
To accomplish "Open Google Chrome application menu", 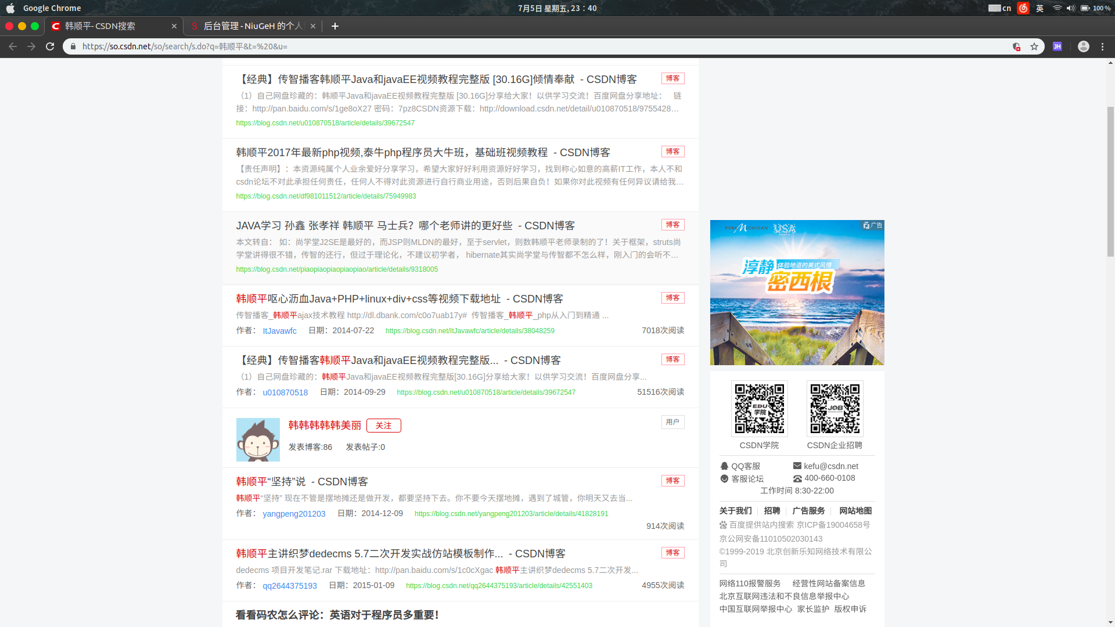I will coord(52,8).
